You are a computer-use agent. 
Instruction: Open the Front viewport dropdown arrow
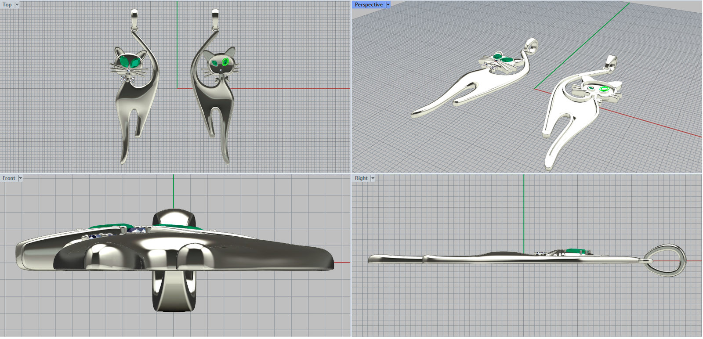pos(20,178)
